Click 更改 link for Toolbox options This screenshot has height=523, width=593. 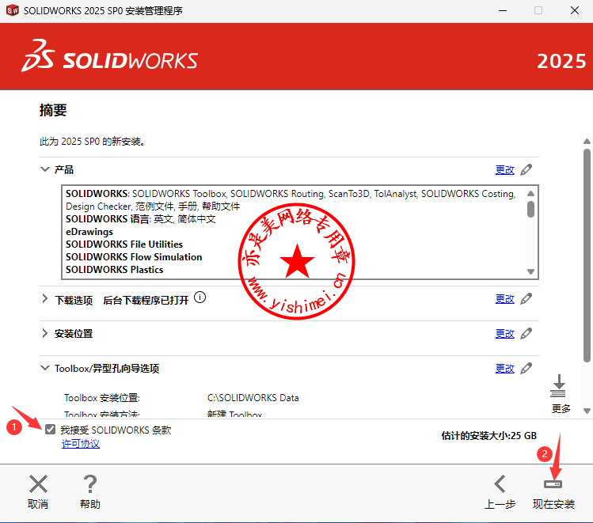pos(505,369)
